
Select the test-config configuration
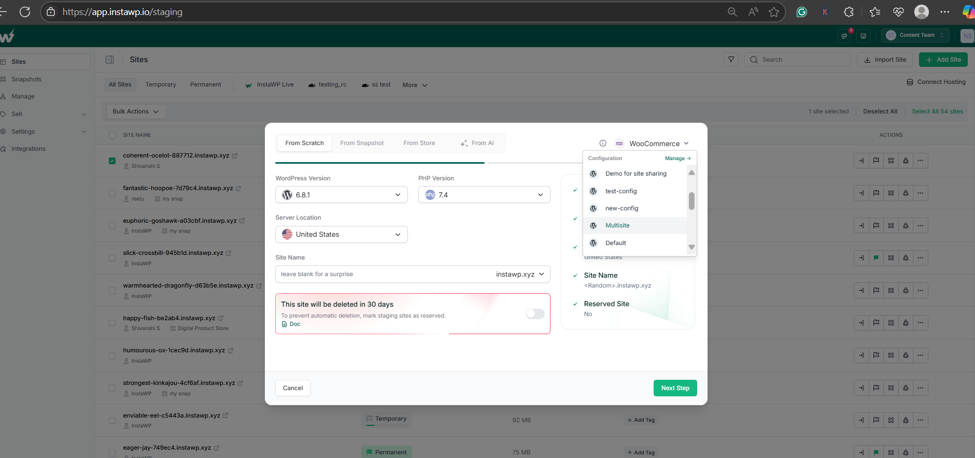(x=635, y=191)
